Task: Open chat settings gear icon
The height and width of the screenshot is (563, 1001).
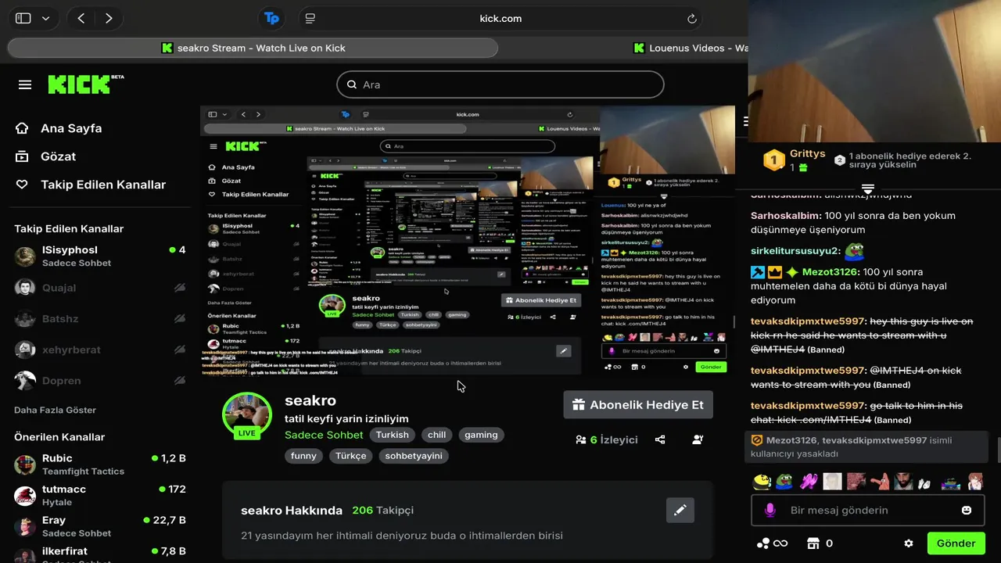Action: pos(909,543)
